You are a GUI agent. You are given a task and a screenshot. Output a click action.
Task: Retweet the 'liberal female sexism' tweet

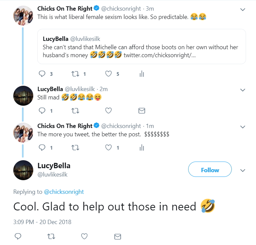pyautogui.click(x=75, y=74)
